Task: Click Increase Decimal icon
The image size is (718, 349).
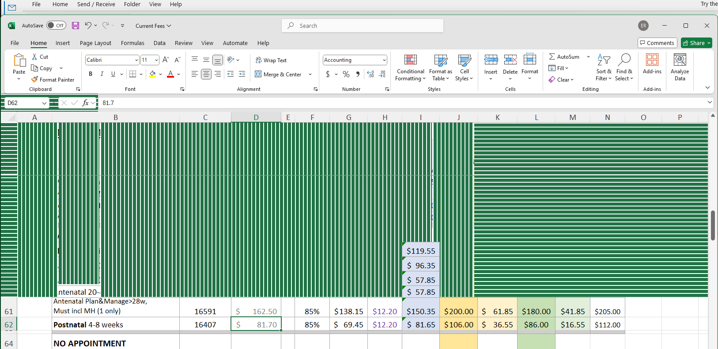Action: click(370, 74)
